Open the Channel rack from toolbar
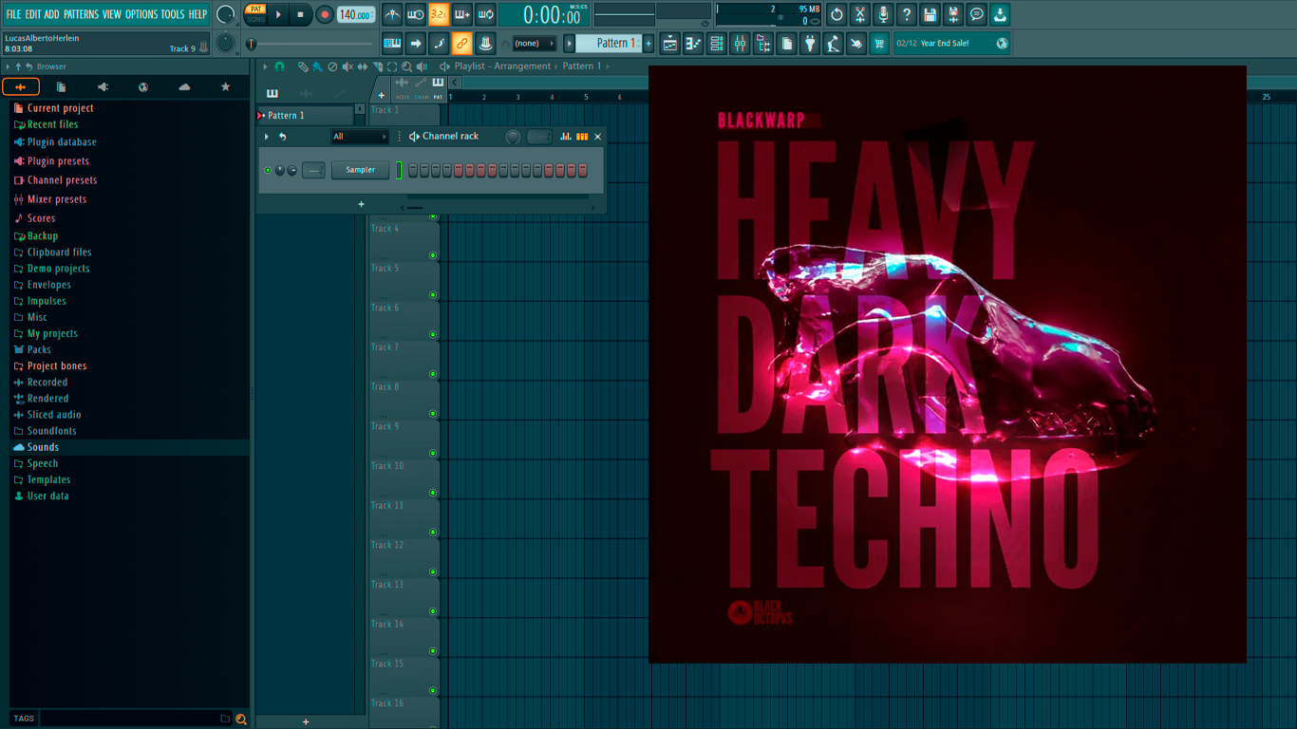The image size is (1297, 729). 717,44
